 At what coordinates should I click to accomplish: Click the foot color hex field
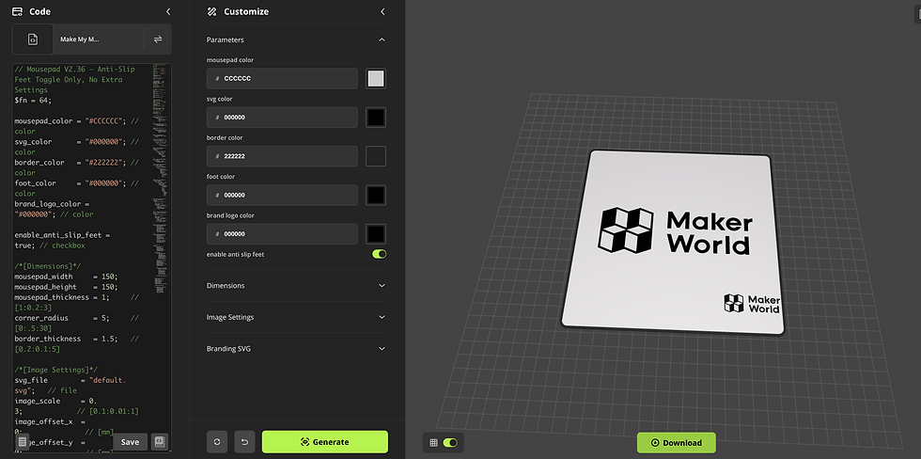click(x=282, y=195)
